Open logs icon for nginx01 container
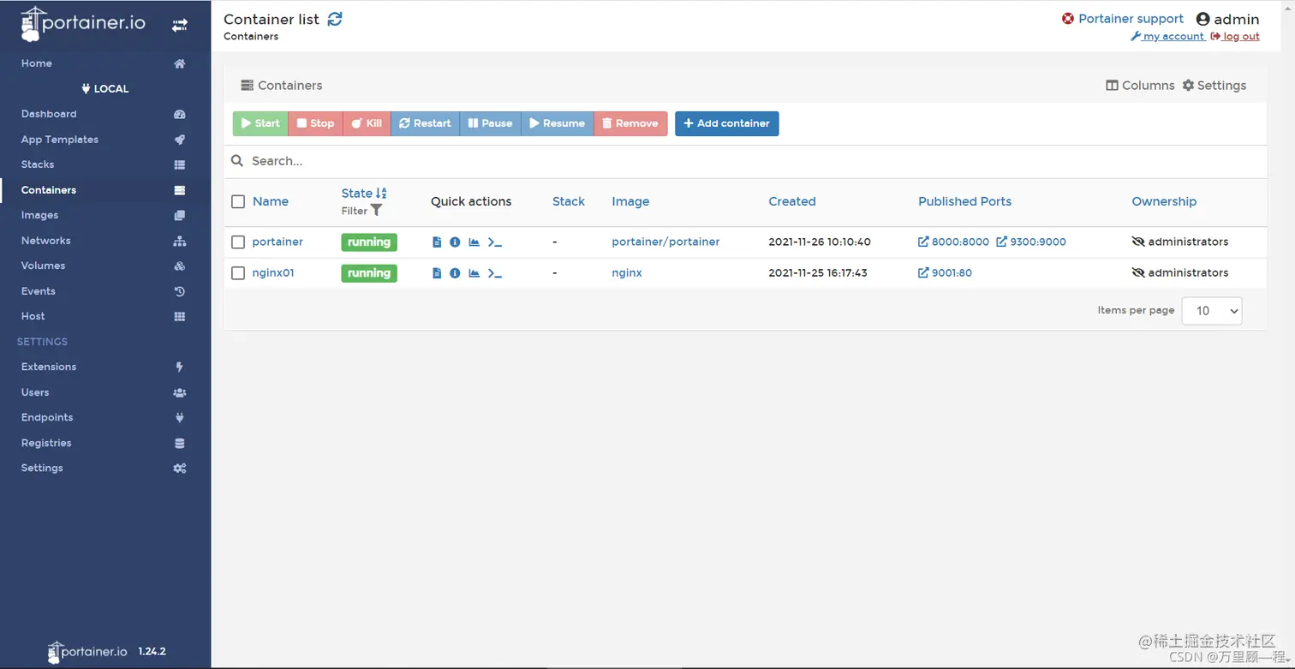Viewport: 1295px width, 669px height. (x=437, y=273)
